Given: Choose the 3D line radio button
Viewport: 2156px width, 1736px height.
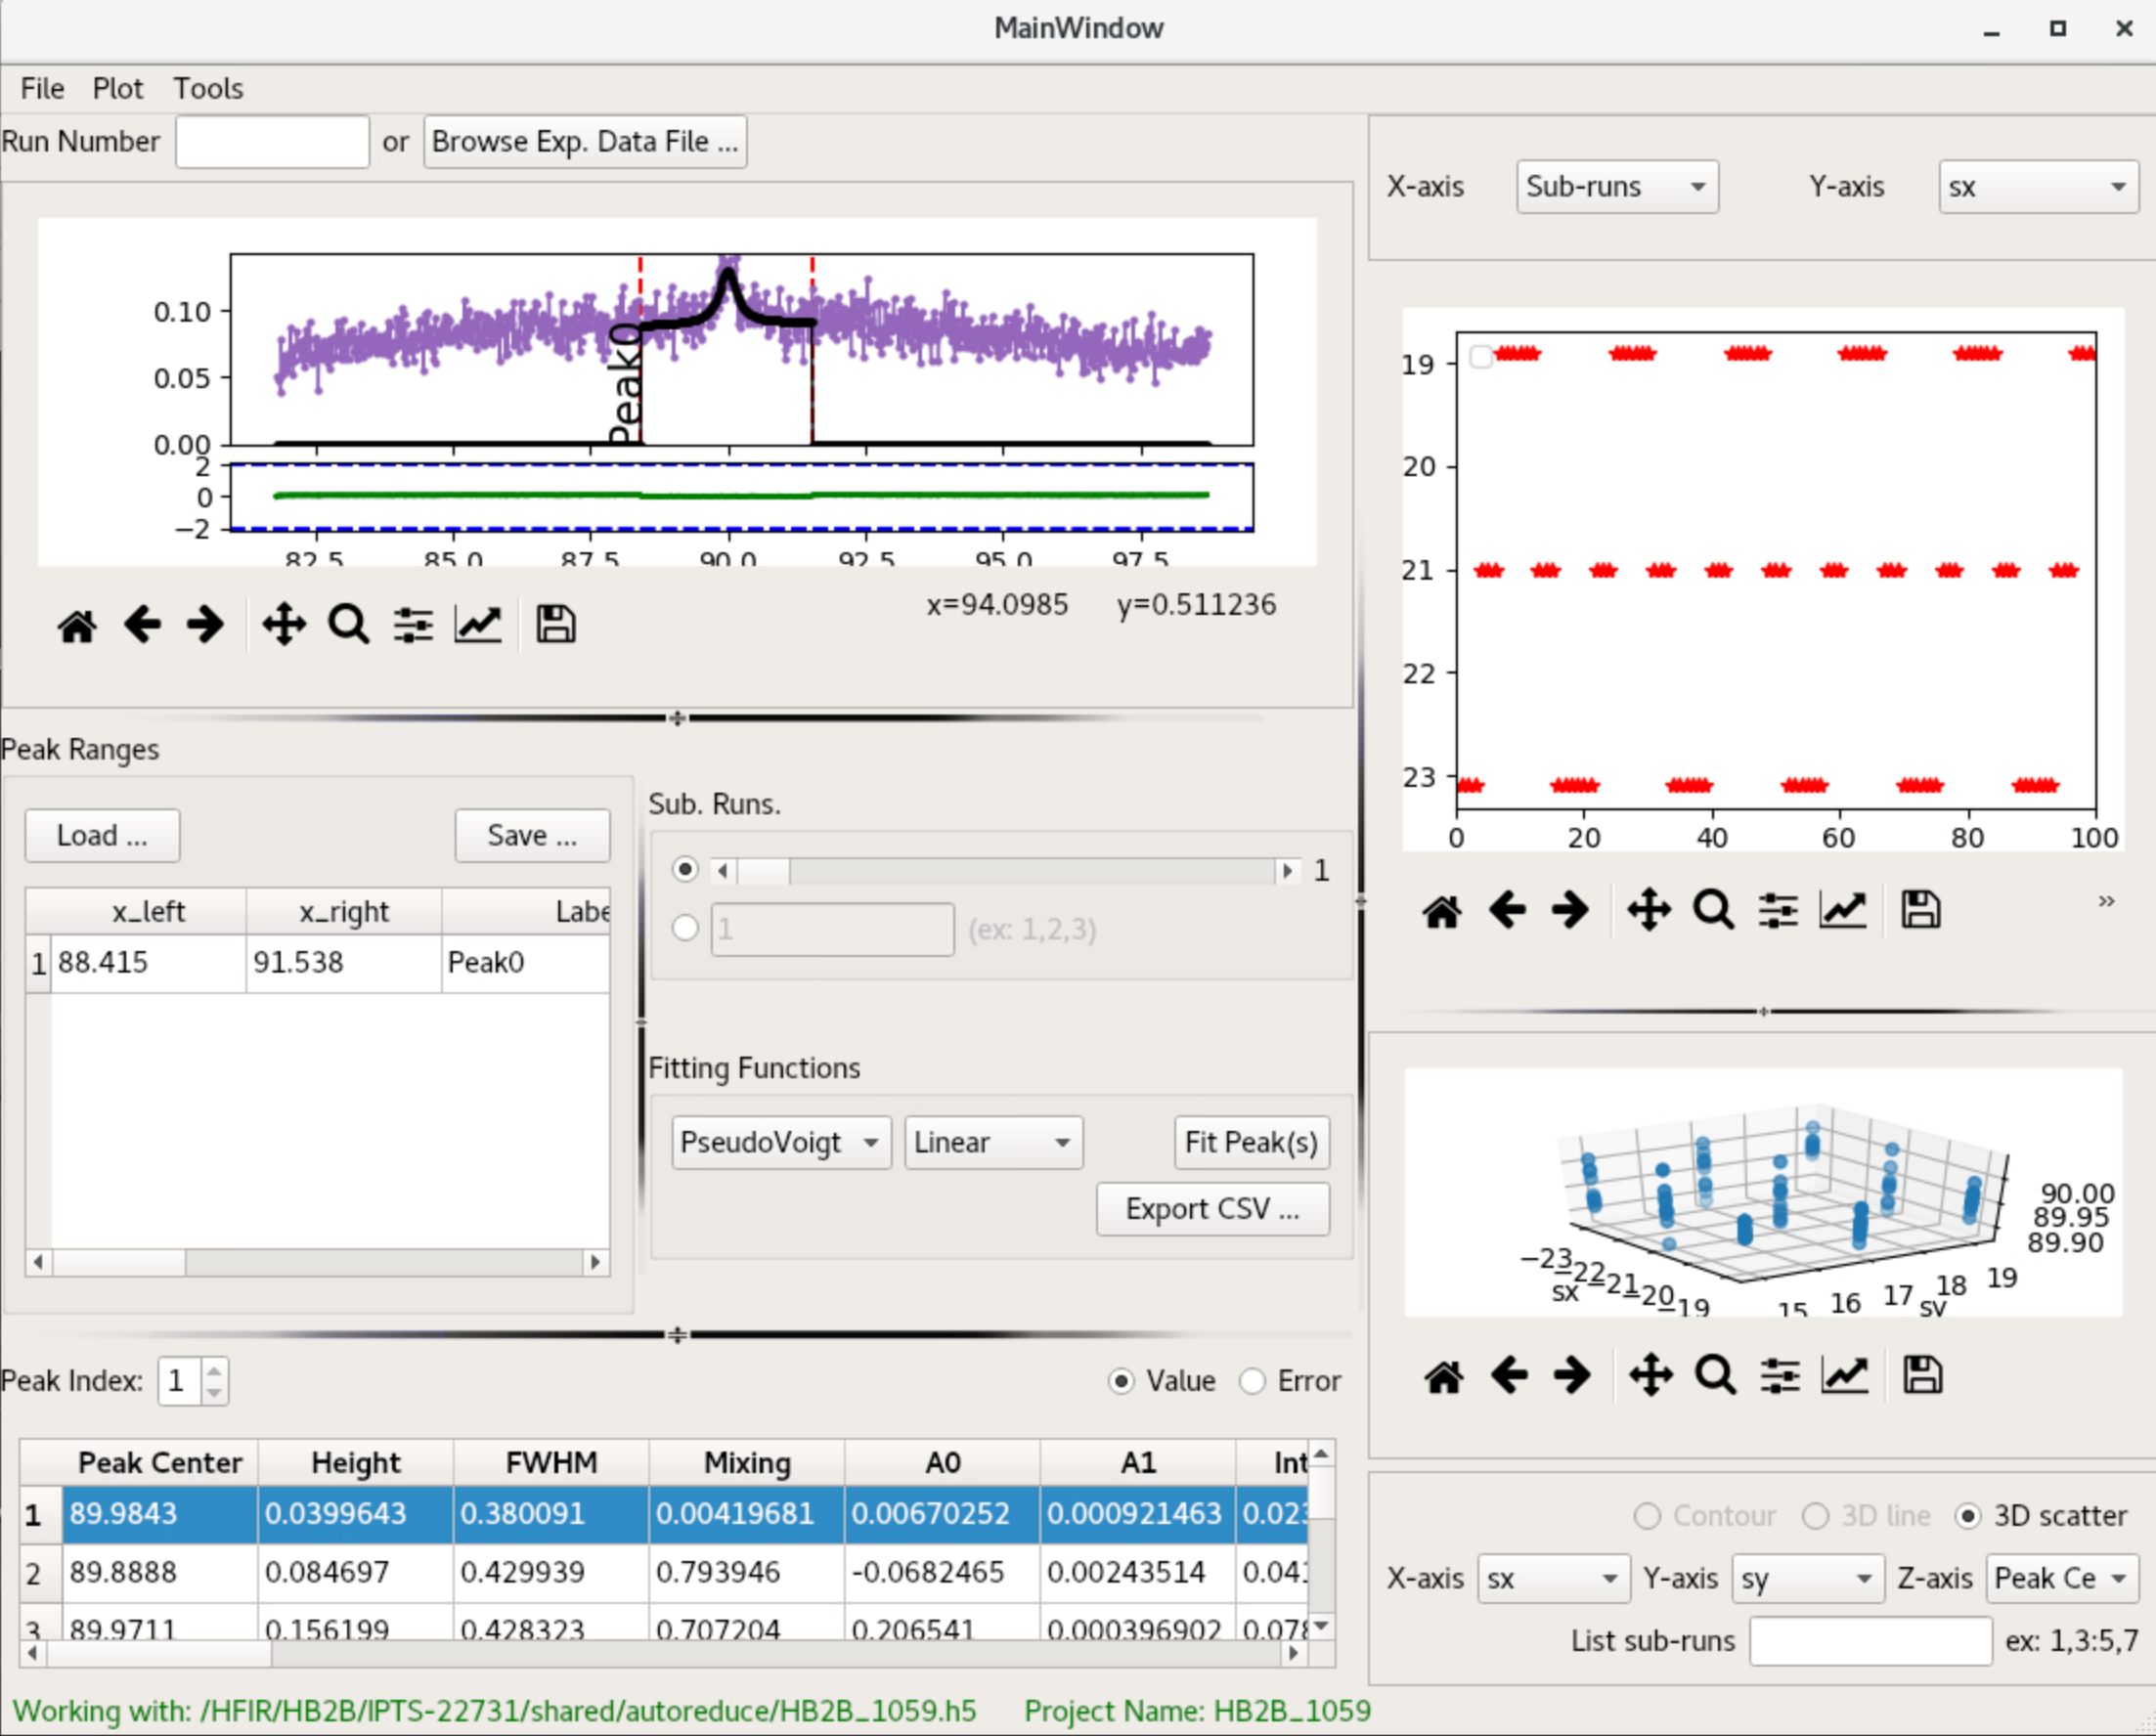Looking at the screenshot, I should [x=1816, y=1517].
